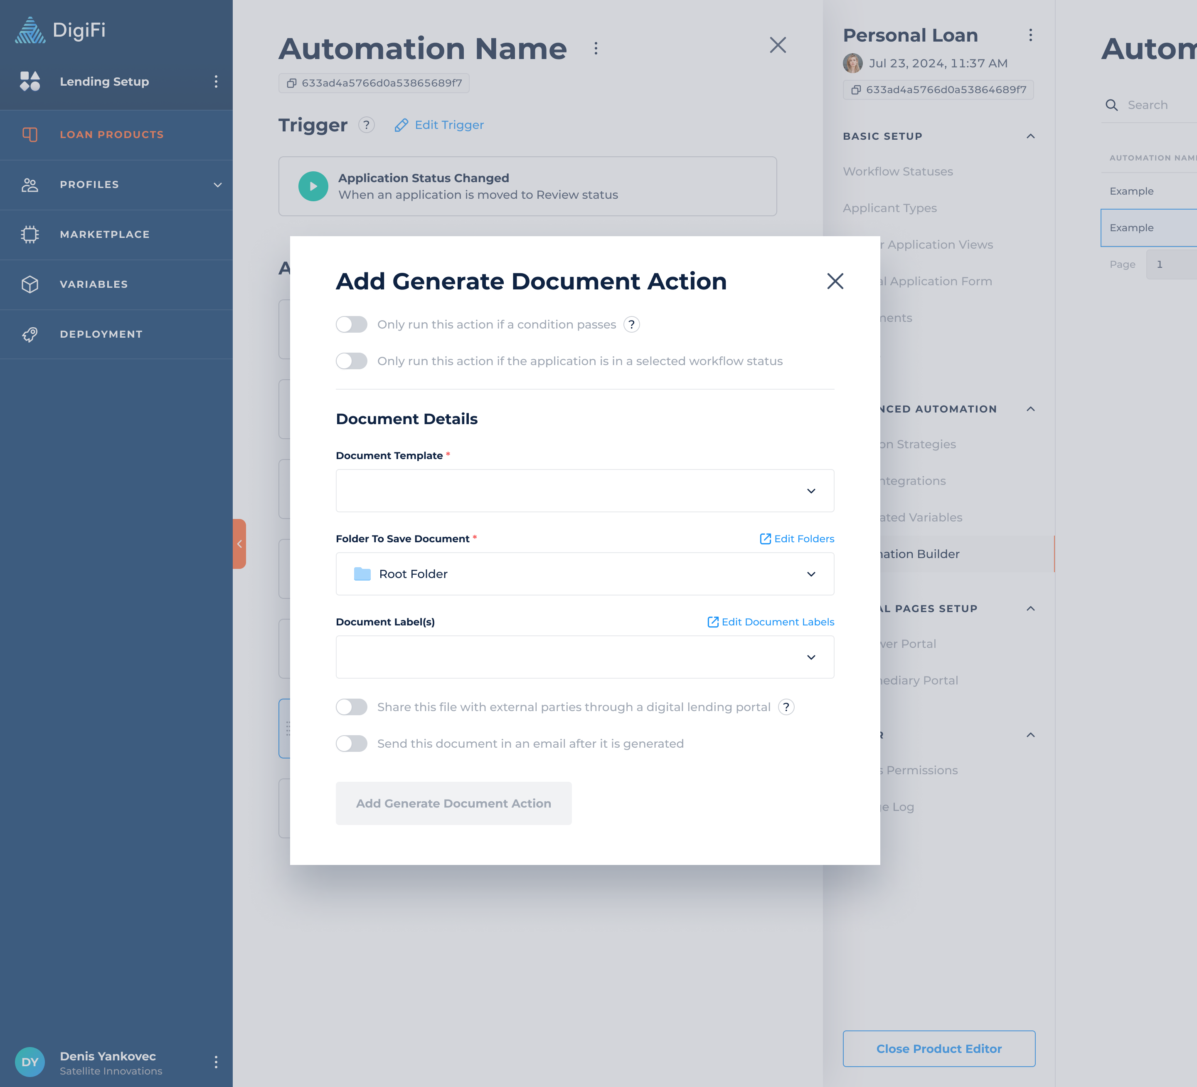Image resolution: width=1197 pixels, height=1087 pixels.
Task: Click the Loan Products book icon
Action: pos(30,134)
